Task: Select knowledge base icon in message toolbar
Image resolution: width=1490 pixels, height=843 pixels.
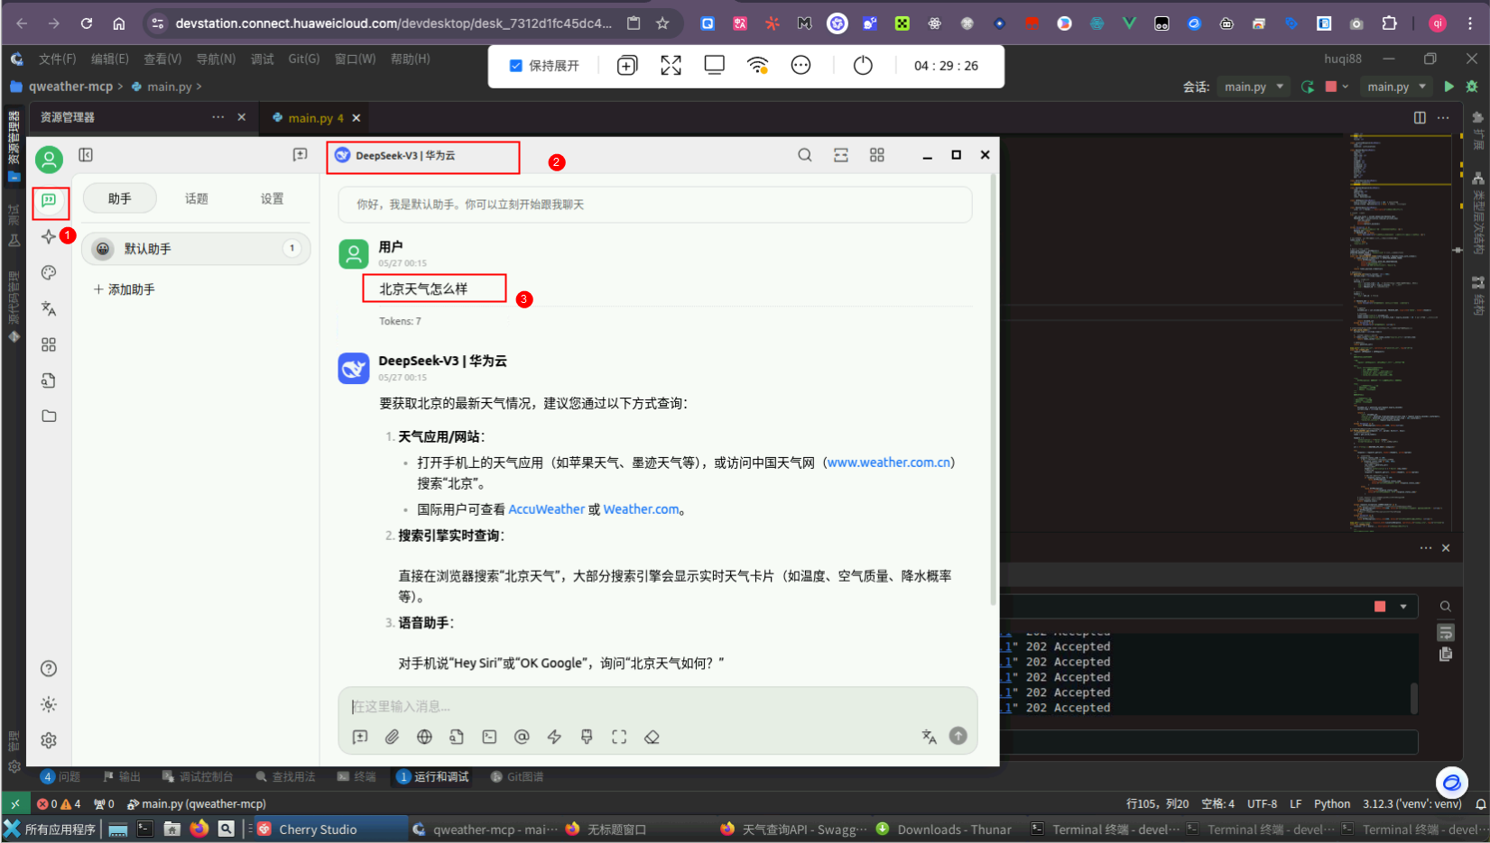Action: [458, 737]
